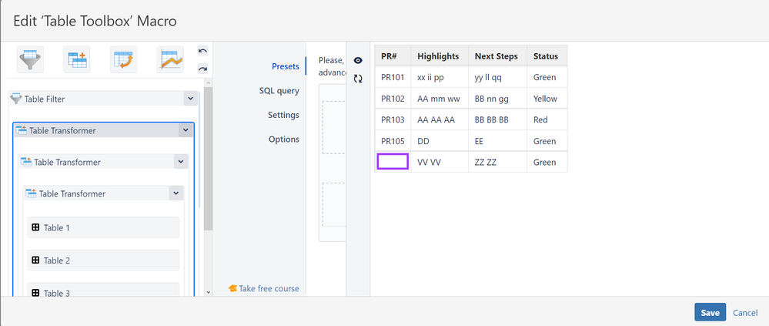
Task: Click the 'BB nn gg' next steps cell
Action: 497,98
